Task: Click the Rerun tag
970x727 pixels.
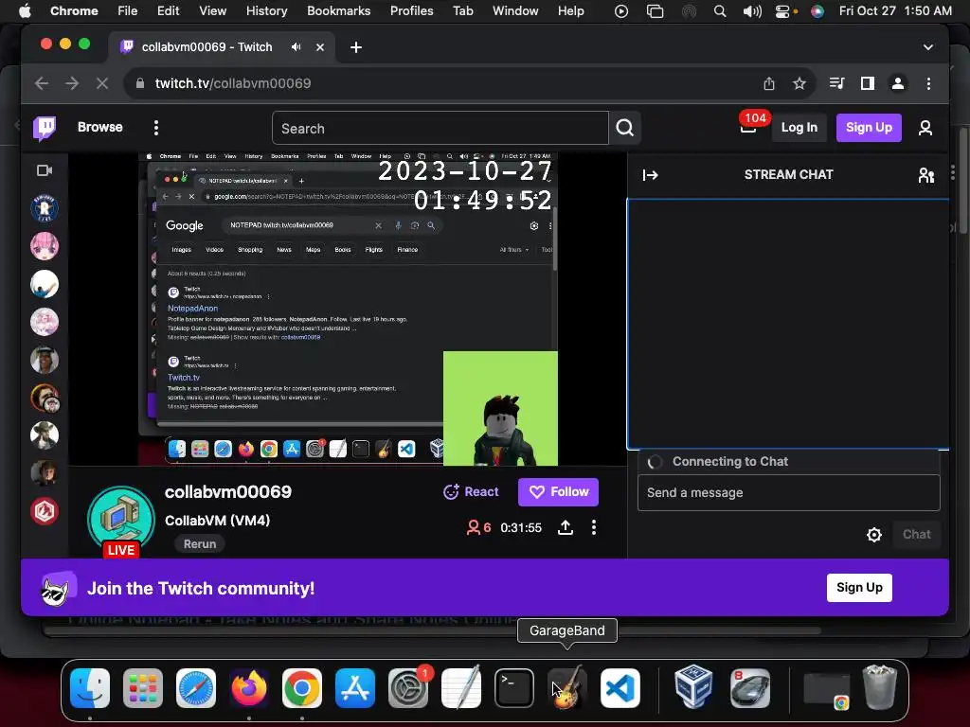Action: click(199, 544)
